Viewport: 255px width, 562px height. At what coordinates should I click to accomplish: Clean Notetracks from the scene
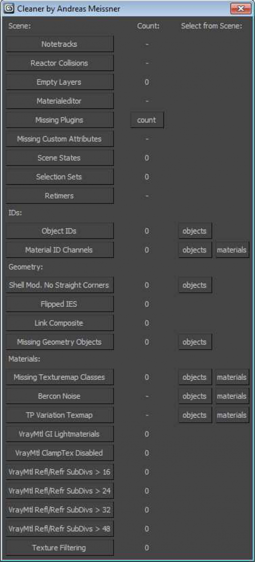[60, 44]
